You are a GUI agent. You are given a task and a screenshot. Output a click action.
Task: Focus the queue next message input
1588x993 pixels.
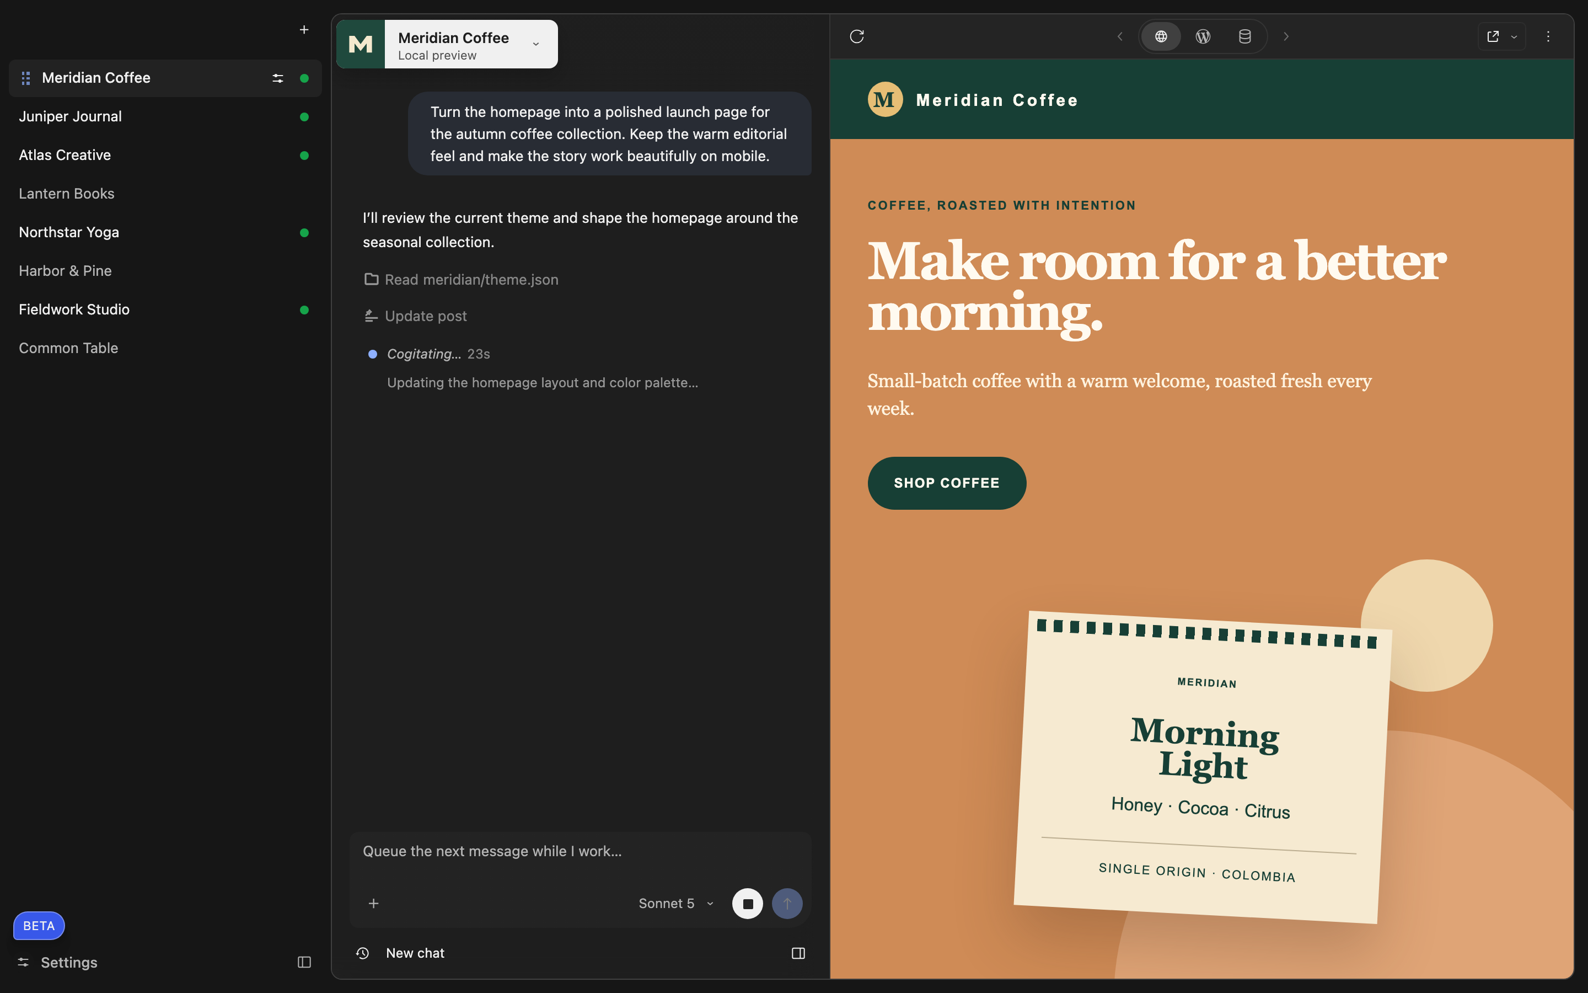click(580, 852)
